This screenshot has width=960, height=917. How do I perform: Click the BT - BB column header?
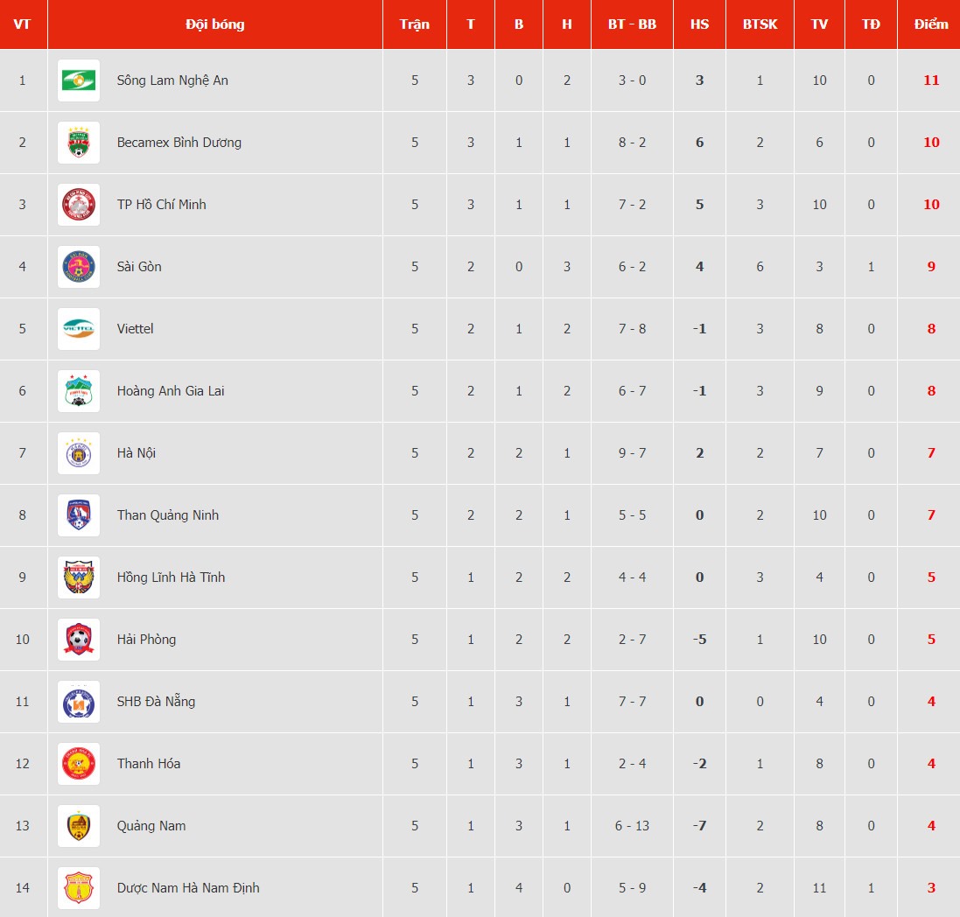(x=632, y=24)
